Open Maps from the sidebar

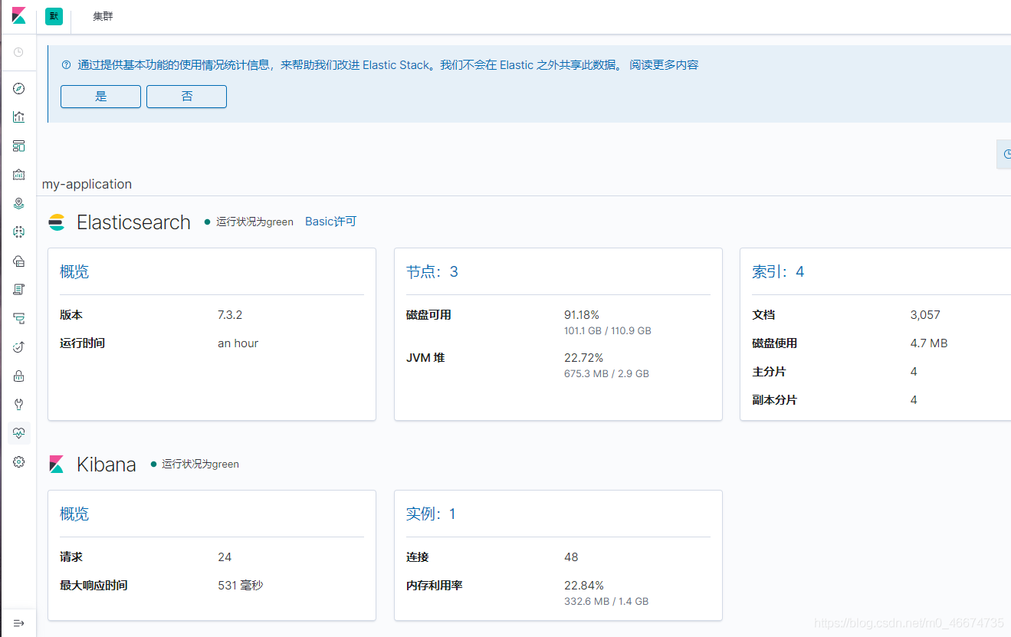click(19, 203)
